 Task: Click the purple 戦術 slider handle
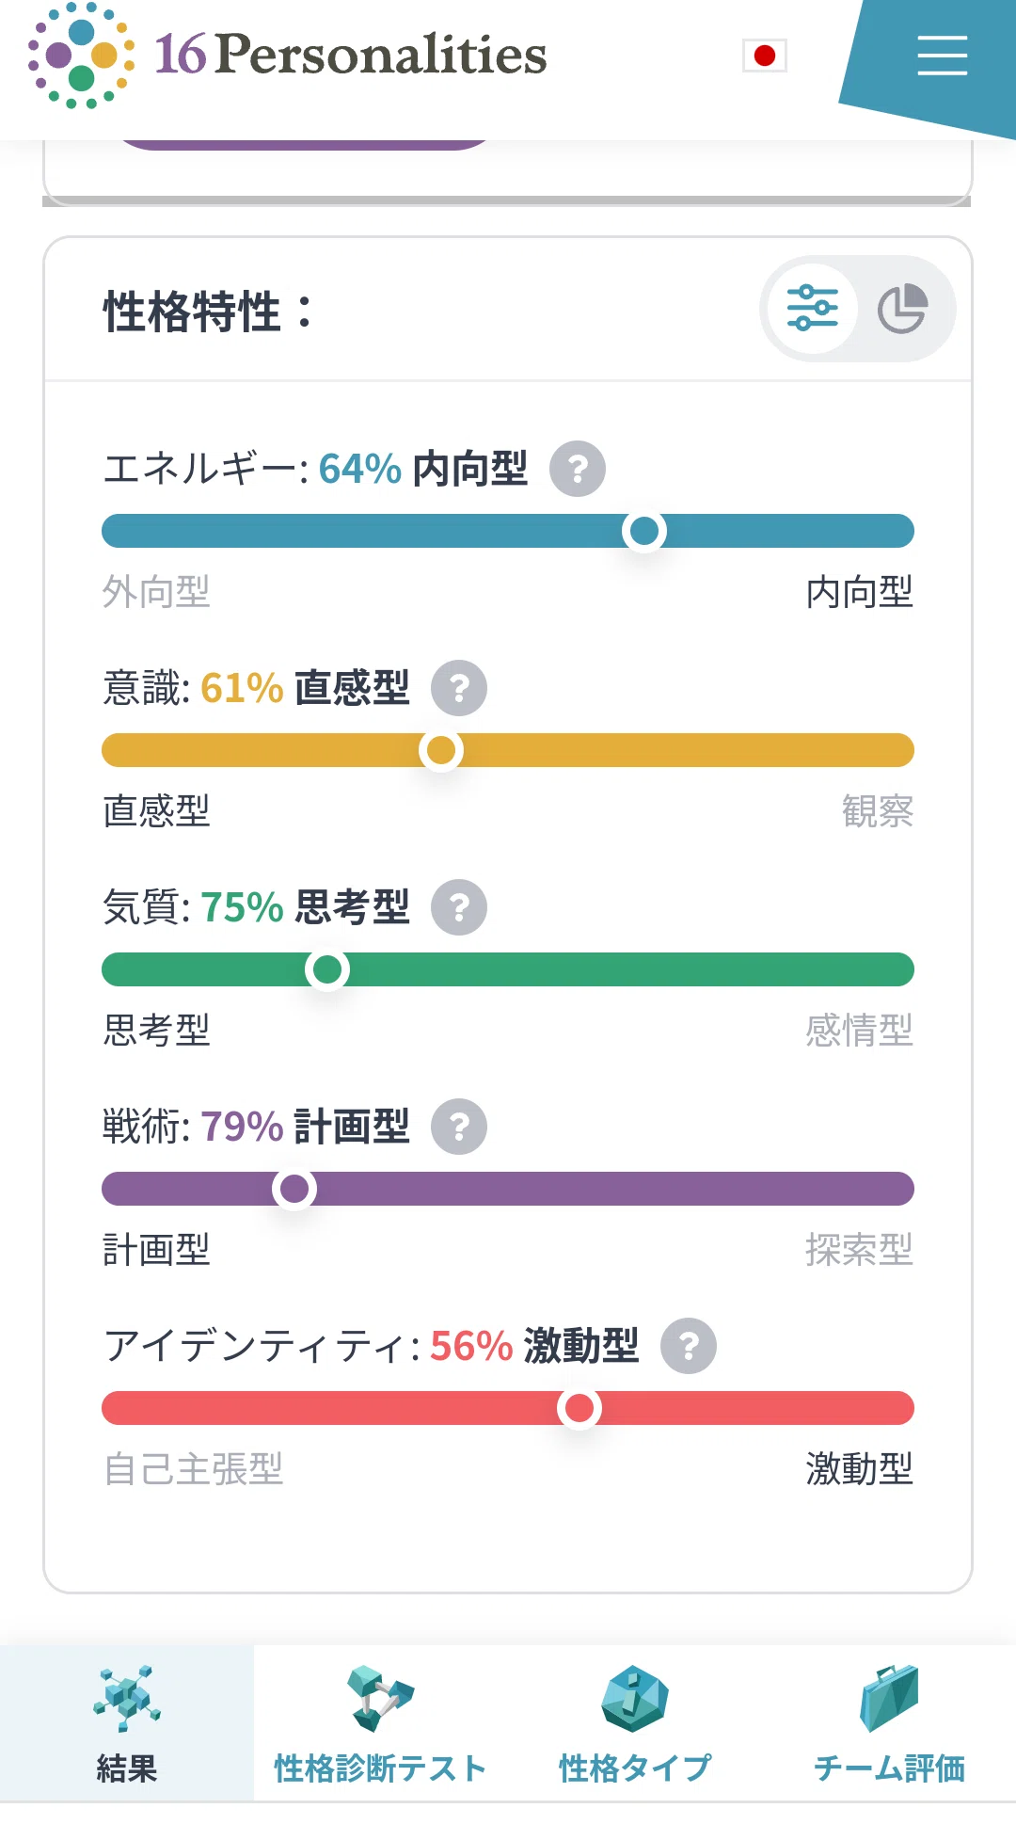294,1189
